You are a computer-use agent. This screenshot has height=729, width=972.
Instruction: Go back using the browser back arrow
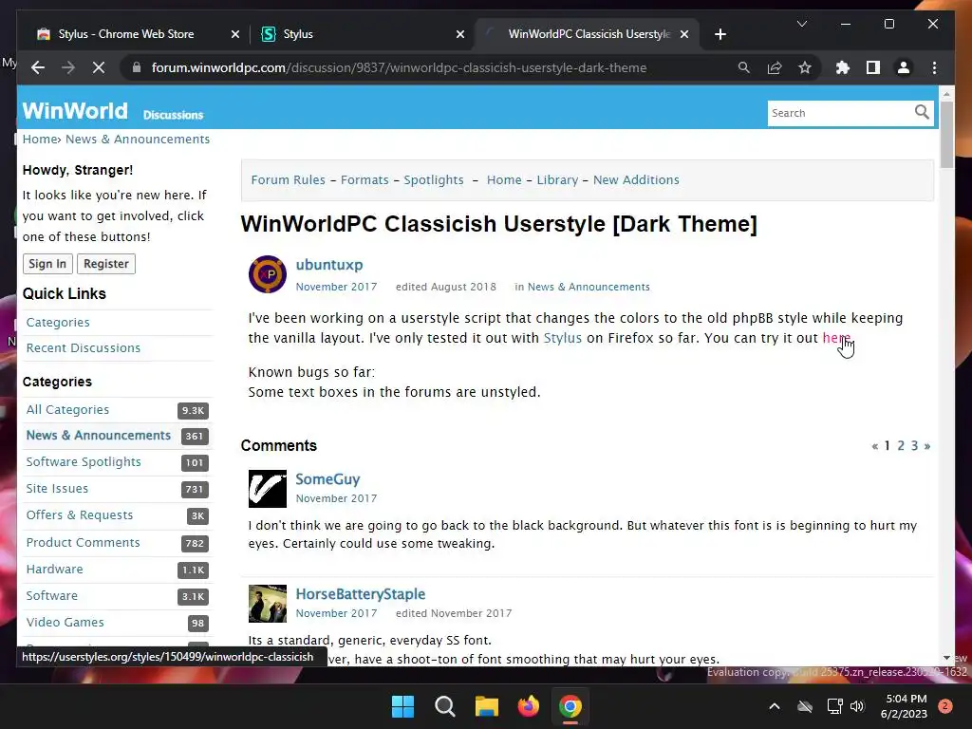point(38,67)
